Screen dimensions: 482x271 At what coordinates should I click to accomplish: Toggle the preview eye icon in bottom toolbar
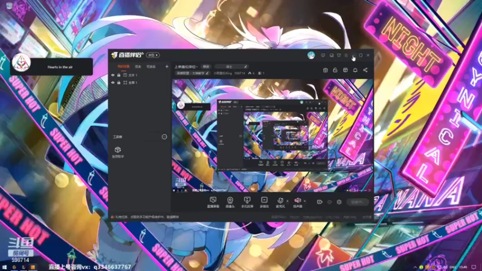(329, 202)
